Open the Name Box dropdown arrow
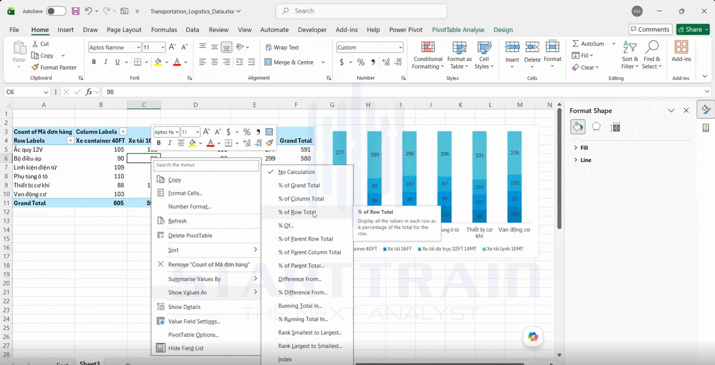The height and width of the screenshot is (365, 715). pos(45,92)
